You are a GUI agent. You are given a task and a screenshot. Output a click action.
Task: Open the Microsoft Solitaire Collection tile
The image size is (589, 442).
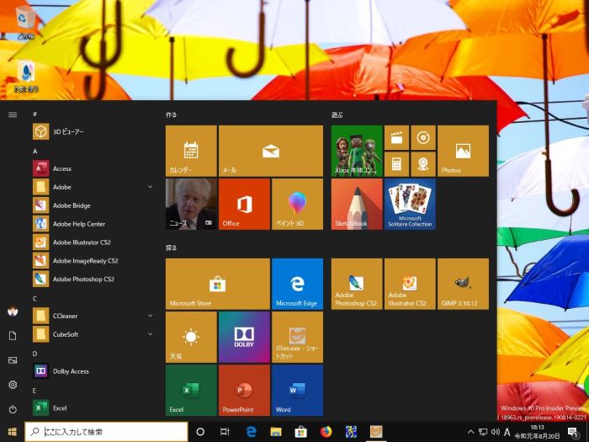tap(410, 204)
